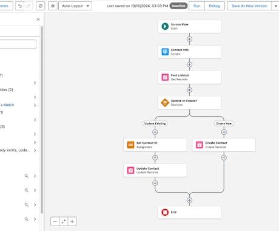Click the Redo arrow button
Viewport: 279px width, 231px height.
tap(29, 6)
